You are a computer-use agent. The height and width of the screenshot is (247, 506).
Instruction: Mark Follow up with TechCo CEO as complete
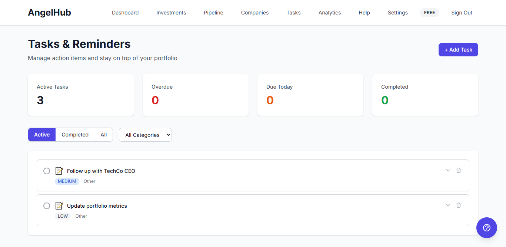[47, 171]
